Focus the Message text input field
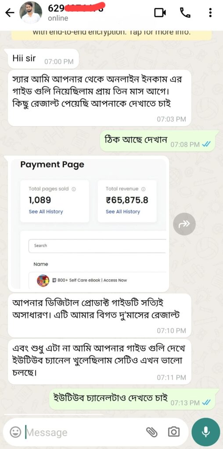 tap(83, 432)
